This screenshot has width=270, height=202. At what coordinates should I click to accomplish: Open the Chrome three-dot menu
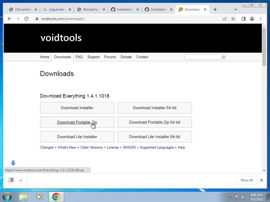[261, 19]
